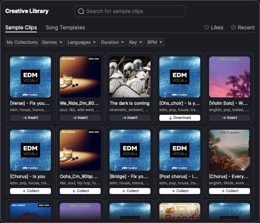
Task: Collect the [Bridge] - Fix you clip
Action: point(130,191)
